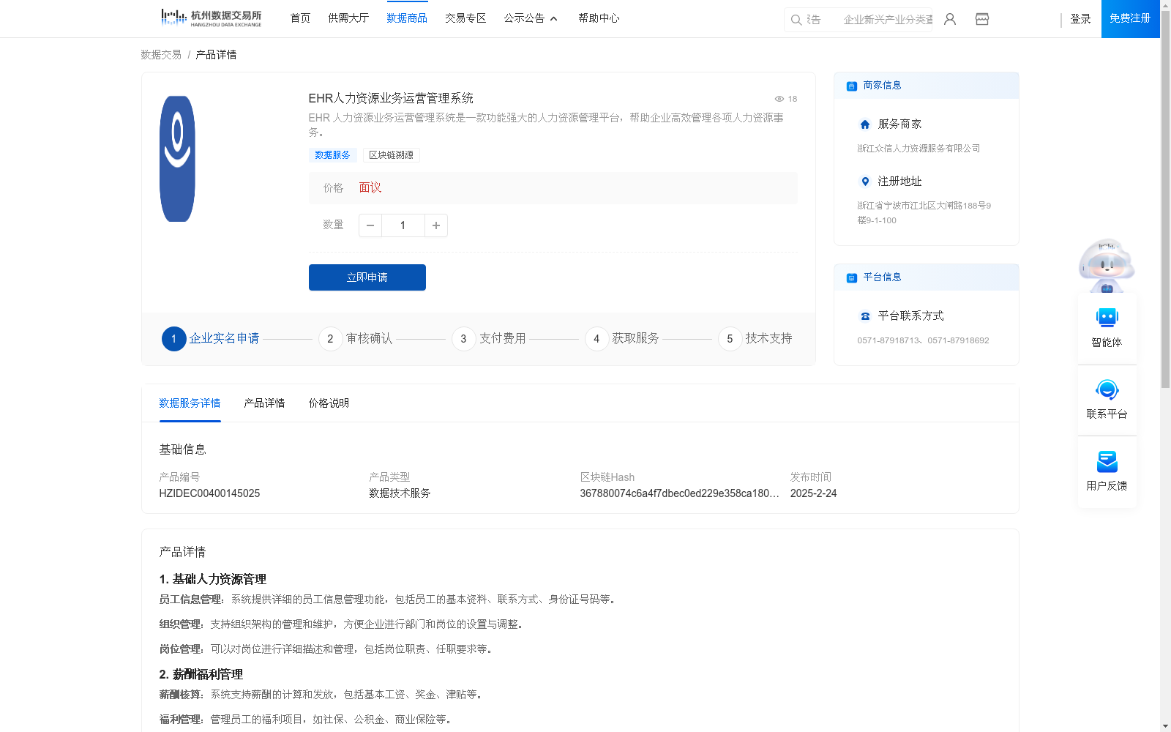Click the 立即申请 button
The width and height of the screenshot is (1171, 732).
367,277
